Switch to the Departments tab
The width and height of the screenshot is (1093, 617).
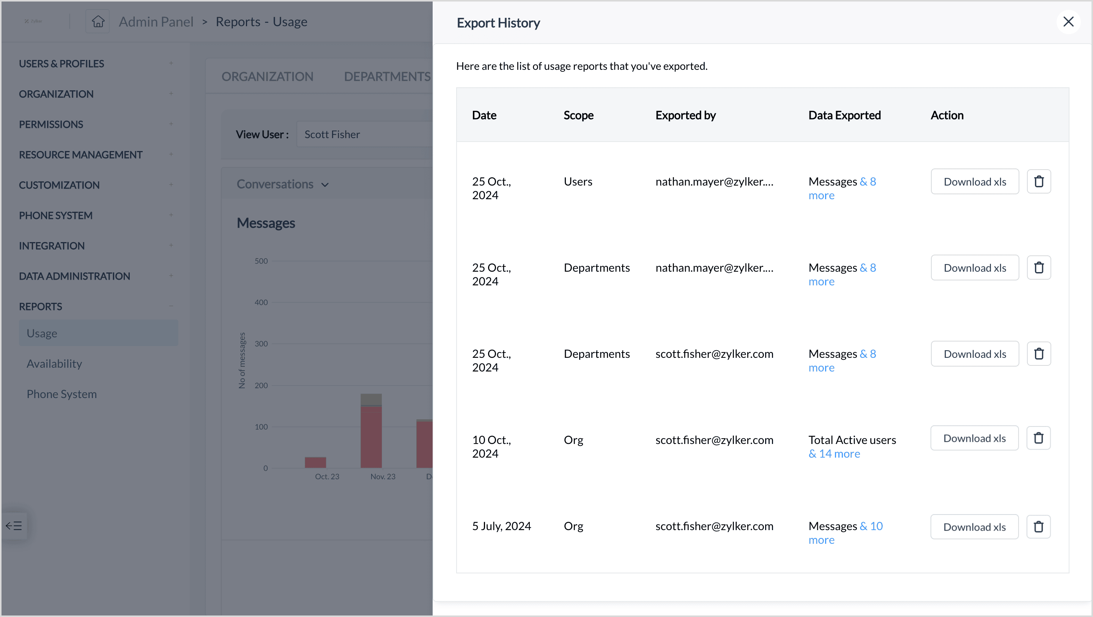387,76
